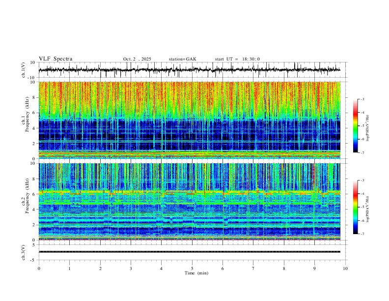The width and height of the screenshot is (389, 301).
Task: Click the 'start UT = 18:30:0' label
Action: point(237,59)
